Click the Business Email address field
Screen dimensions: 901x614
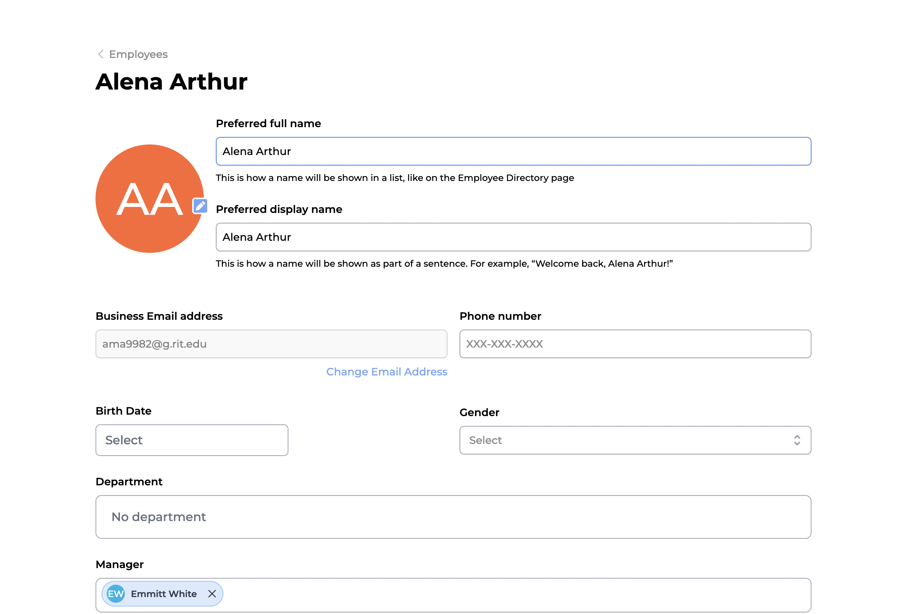pos(271,344)
